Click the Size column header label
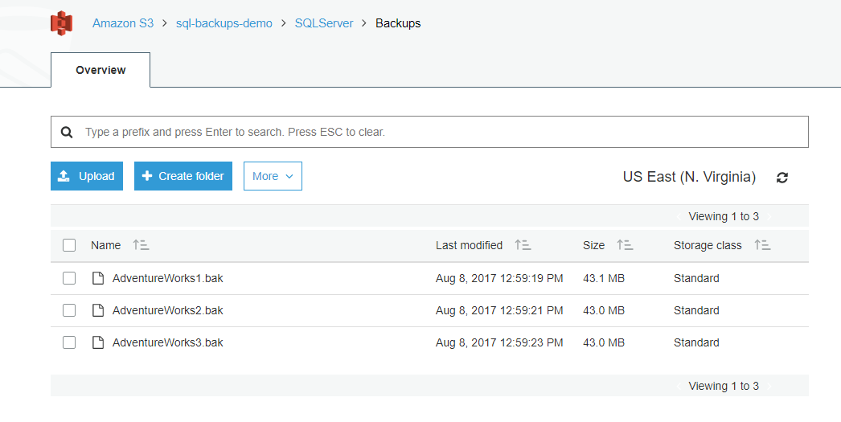This screenshot has height=422, width=841. [593, 245]
